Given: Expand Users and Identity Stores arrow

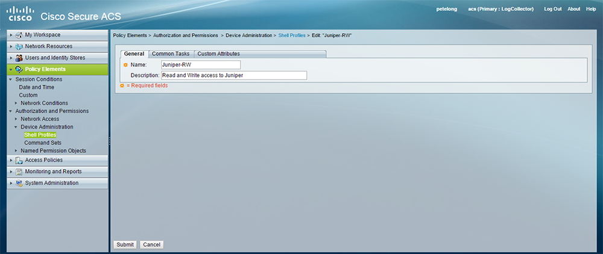Looking at the screenshot, I should [11, 58].
